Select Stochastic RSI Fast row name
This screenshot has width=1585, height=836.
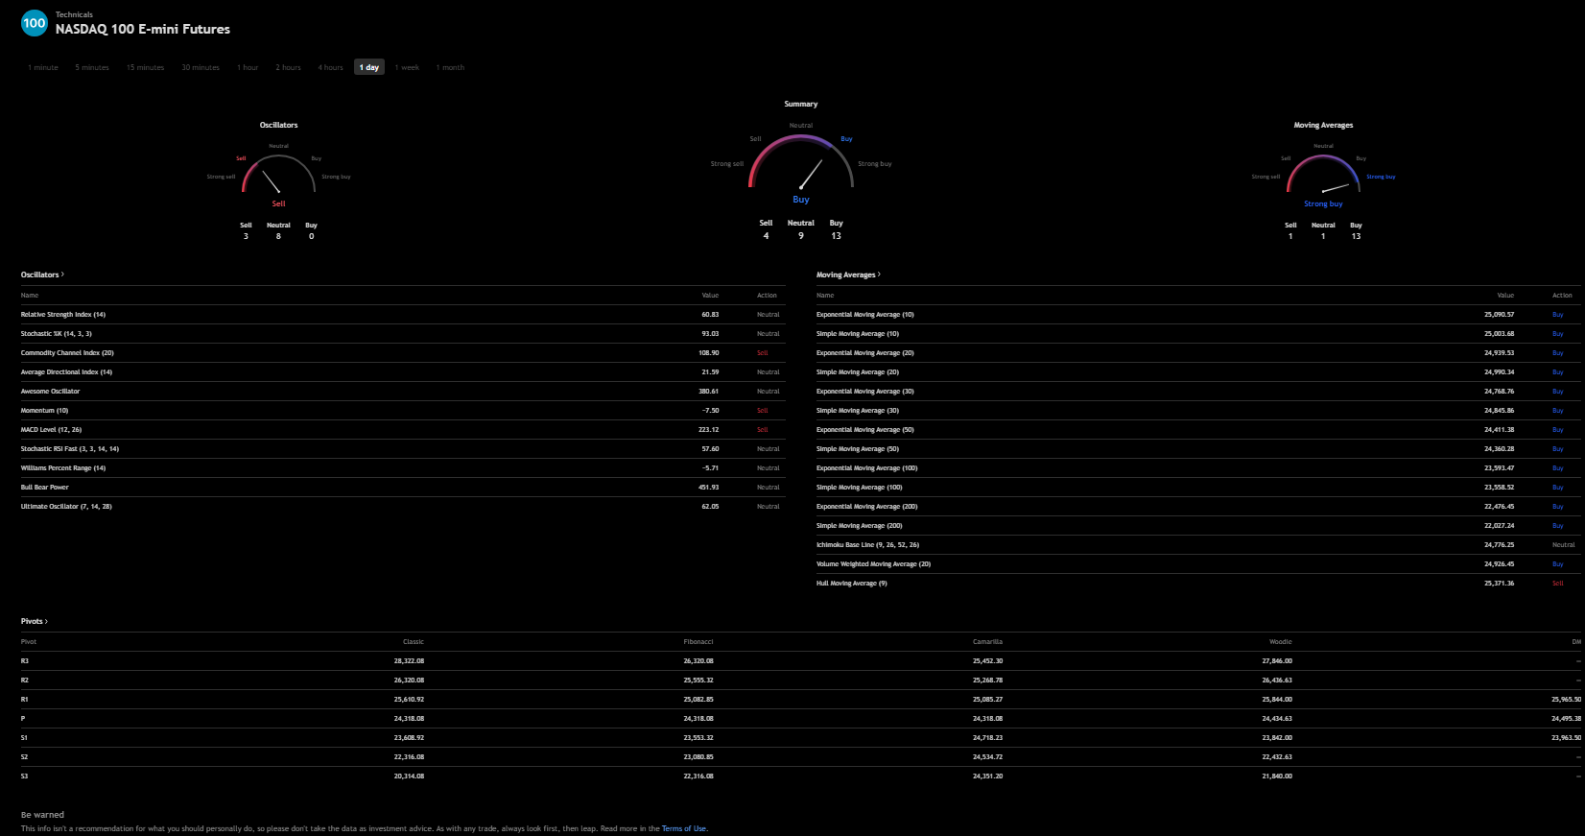point(70,449)
